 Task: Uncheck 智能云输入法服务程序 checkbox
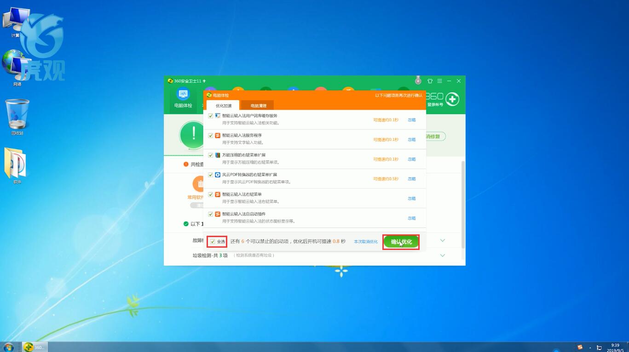tap(211, 136)
